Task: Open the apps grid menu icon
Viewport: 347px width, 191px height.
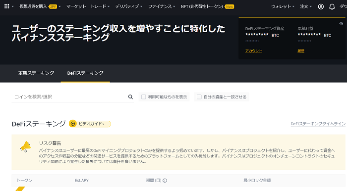Action: click(7, 6)
